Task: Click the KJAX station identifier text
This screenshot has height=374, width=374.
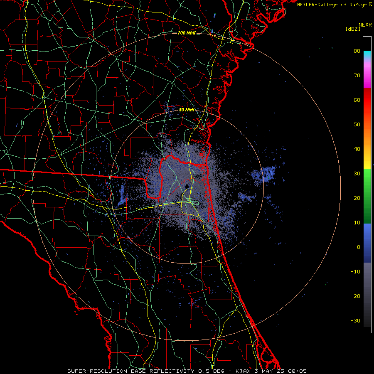Action: tap(244, 371)
